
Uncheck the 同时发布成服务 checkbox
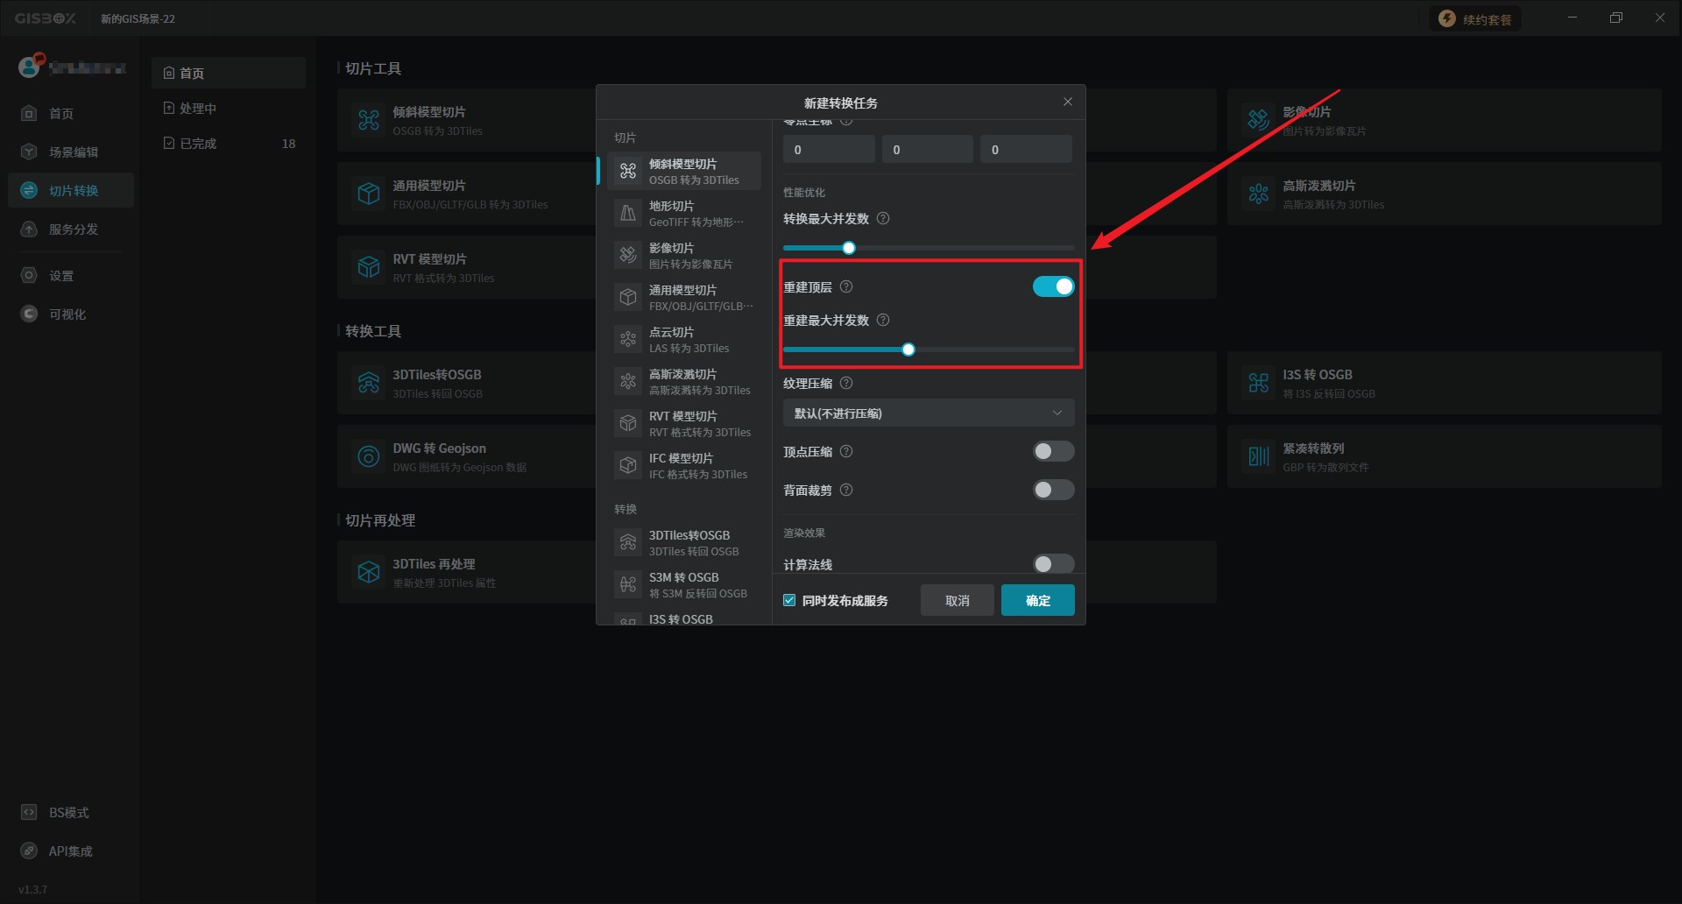coord(789,601)
